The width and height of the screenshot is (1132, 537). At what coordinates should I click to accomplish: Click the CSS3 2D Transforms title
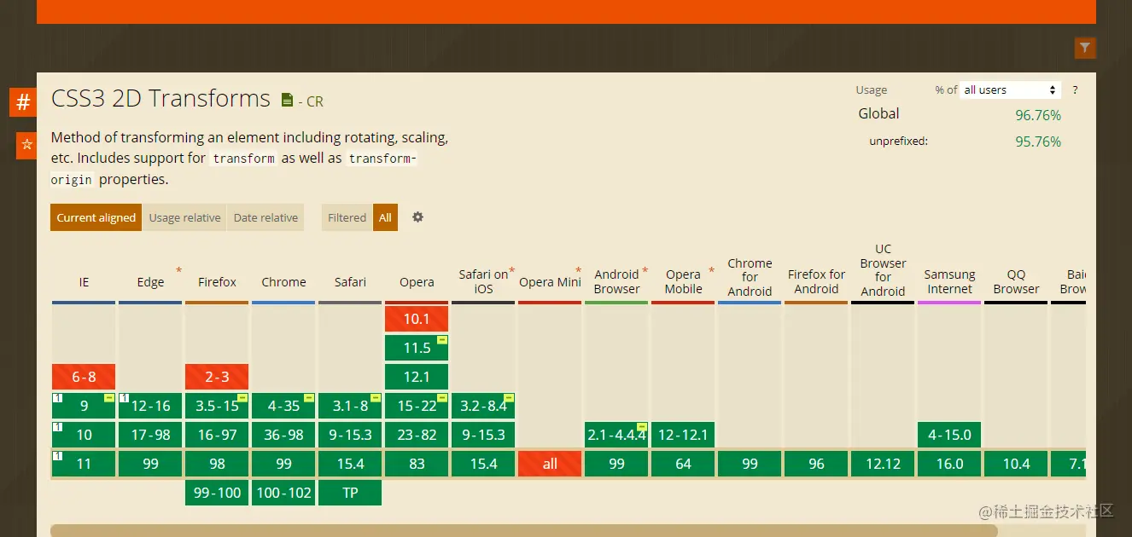(x=160, y=99)
